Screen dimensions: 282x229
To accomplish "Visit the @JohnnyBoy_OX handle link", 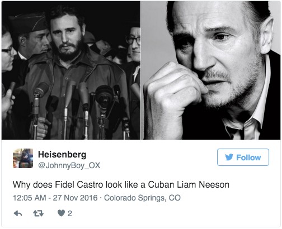I will coord(69,165).
